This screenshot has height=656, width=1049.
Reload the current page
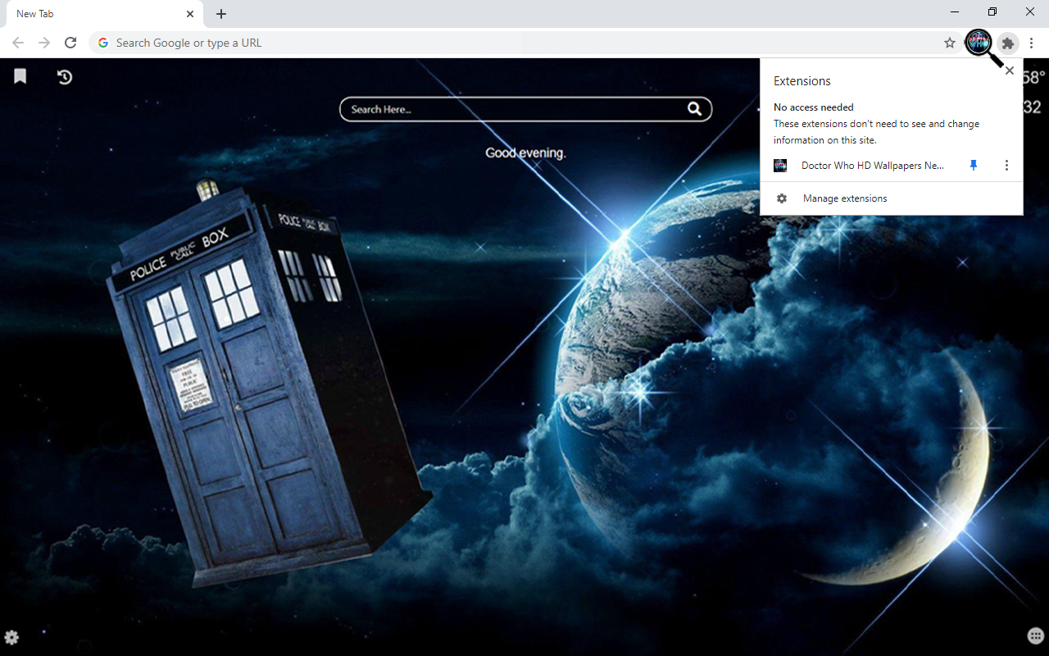70,43
